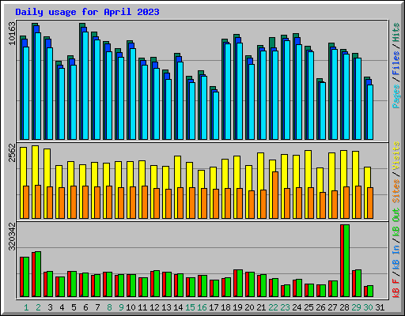This screenshot has height=316, width=405.
Task: Click the chart title 'Daily usage for April 2023'
Action: tap(87, 12)
